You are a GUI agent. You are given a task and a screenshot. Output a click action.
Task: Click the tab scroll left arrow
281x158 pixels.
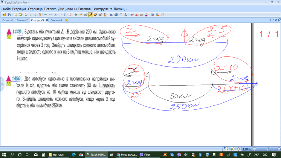270,20
